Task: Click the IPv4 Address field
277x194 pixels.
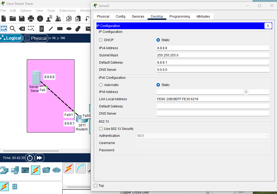Action: [213, 48]
